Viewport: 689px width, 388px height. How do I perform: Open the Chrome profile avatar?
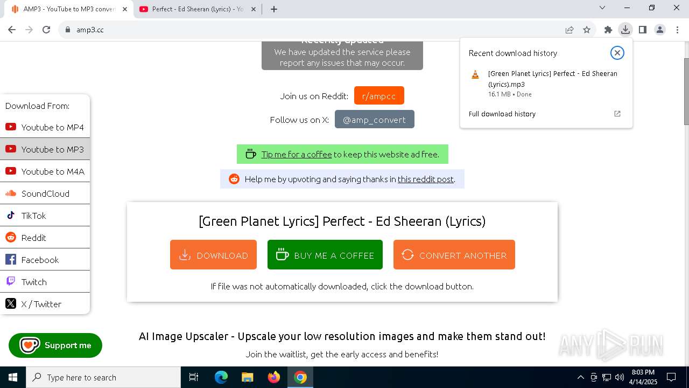pos(660,30)
